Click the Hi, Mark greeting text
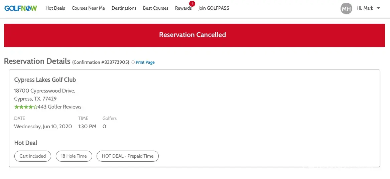This screenshot has height=179, width=390. click(365, 8)
